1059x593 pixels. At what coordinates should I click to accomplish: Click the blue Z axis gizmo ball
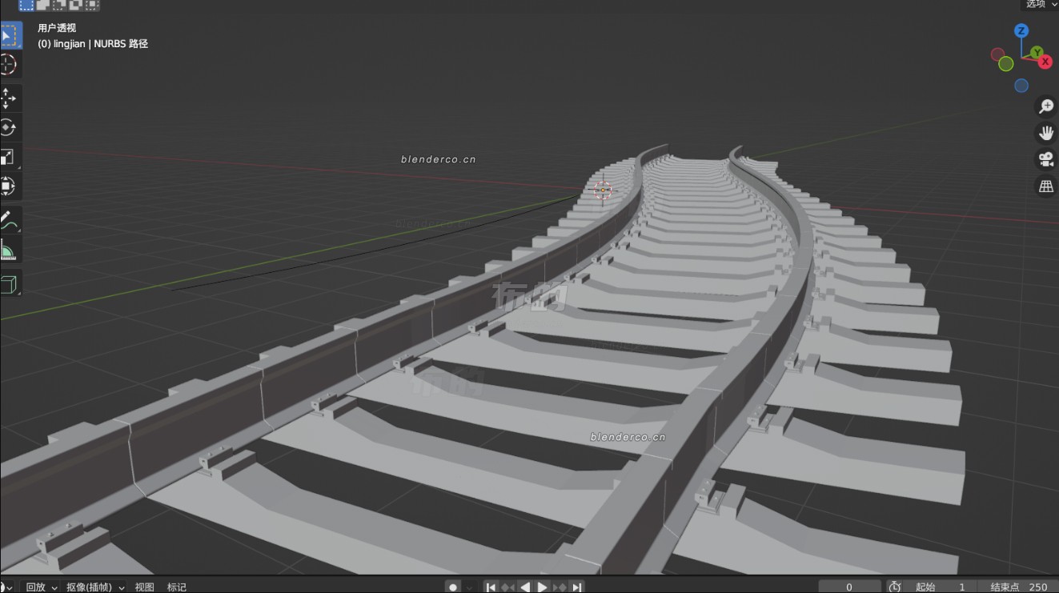click(1021, 31)
